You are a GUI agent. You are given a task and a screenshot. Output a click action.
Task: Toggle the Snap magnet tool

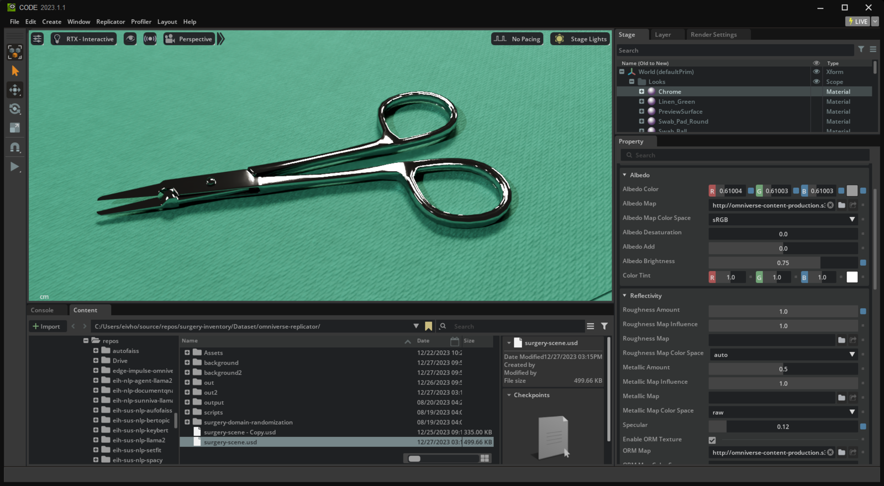[x=15, y=147]
